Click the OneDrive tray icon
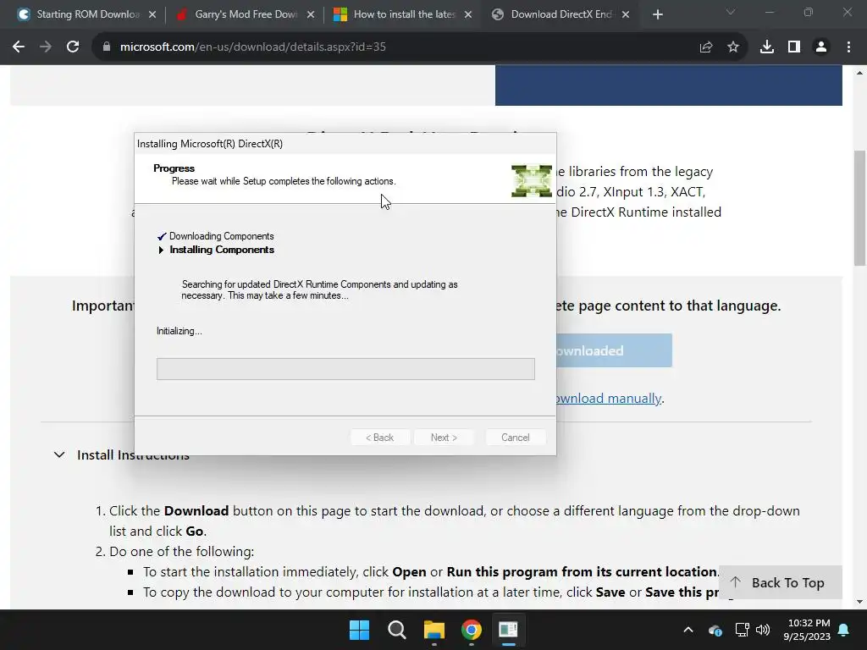867x650 pixels. (x=715, y=630)
